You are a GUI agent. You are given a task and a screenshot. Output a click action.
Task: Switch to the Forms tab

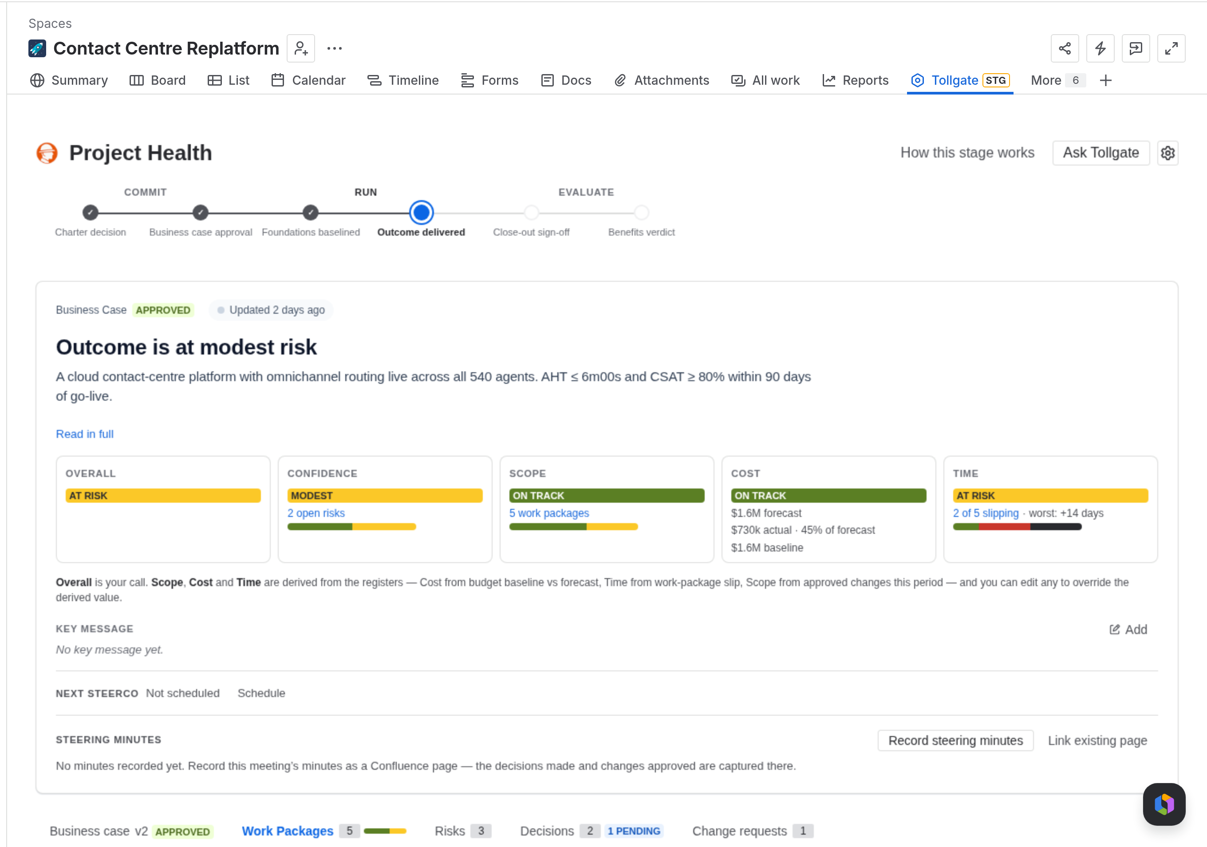click(x=489, y=80)
